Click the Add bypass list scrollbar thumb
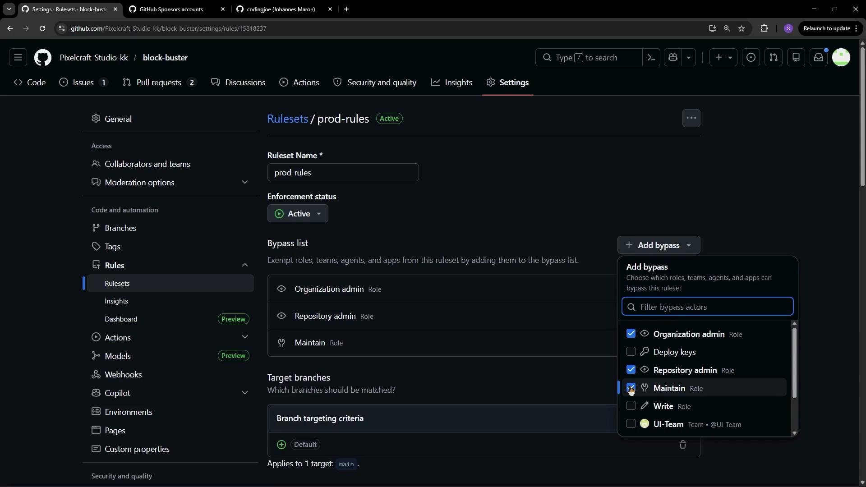This screenshot has width=866, height=487. click(794, 363)
